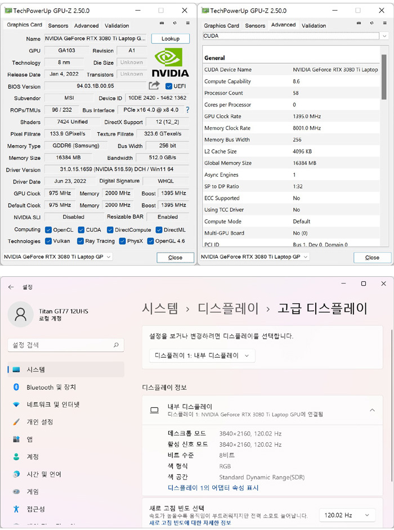
Task: Click the 디스플레이 breadcrumb link
Action: point(228,308)
